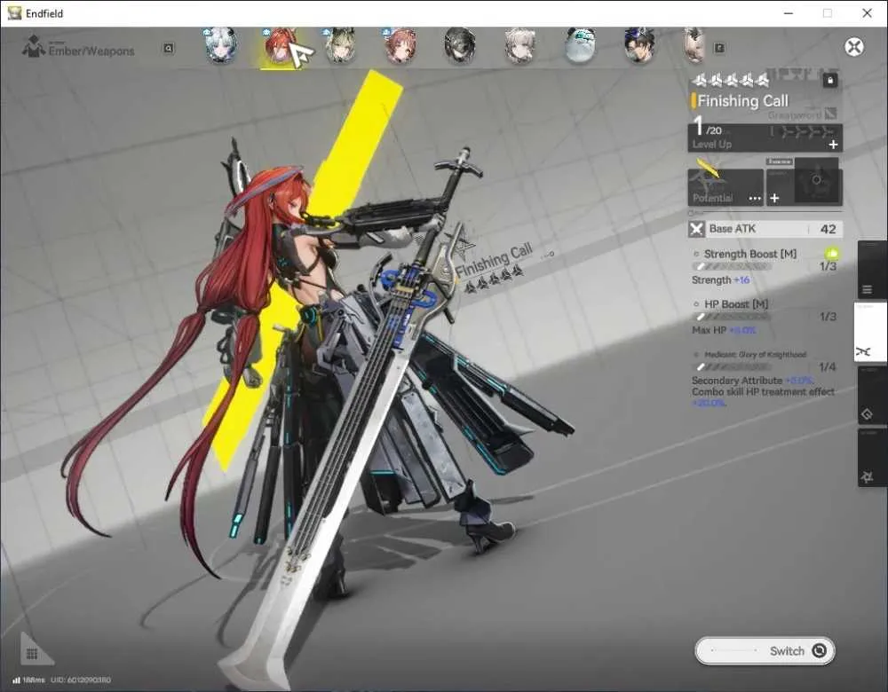Open the list side tab
888x692 pixels.
pyautogui.click(x=867, y=290)
